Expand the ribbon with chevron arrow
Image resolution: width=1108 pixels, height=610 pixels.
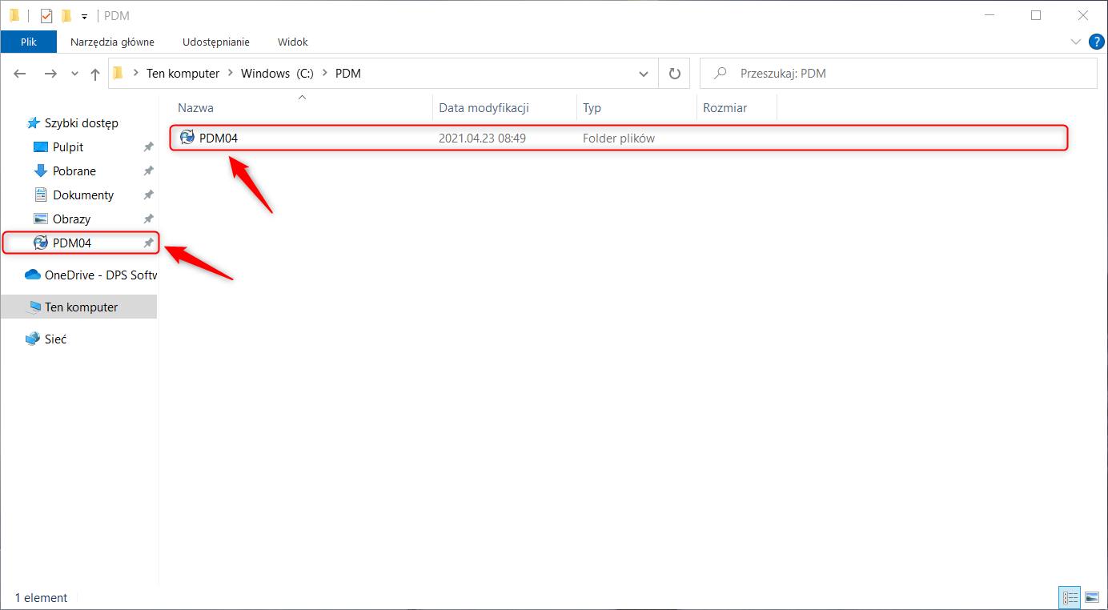pos(1075,42)
